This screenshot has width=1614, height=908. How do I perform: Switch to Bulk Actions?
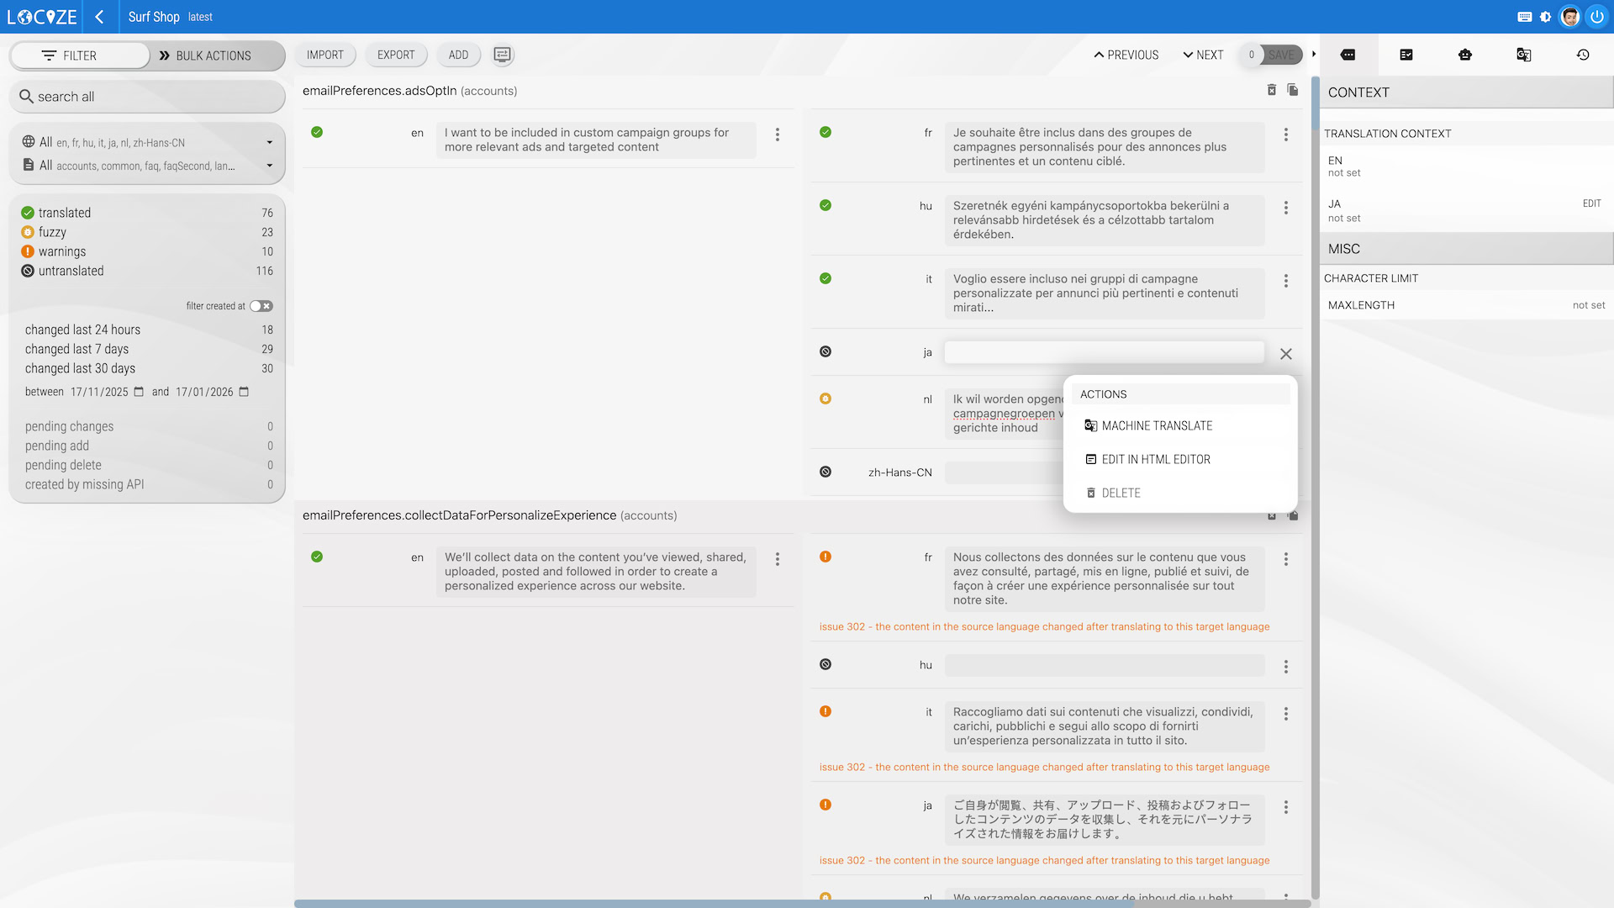point(214,55)
